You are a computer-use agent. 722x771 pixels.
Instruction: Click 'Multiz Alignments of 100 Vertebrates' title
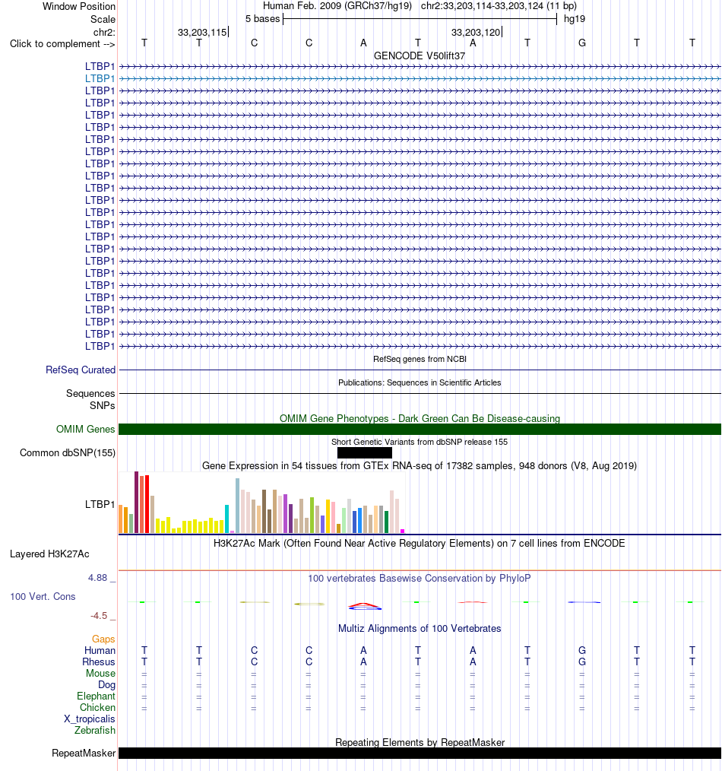click(420, 628)
